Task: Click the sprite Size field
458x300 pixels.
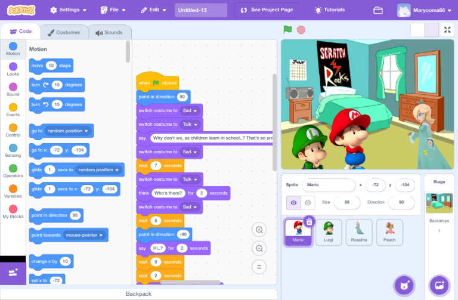Action: tap(346, 202)
